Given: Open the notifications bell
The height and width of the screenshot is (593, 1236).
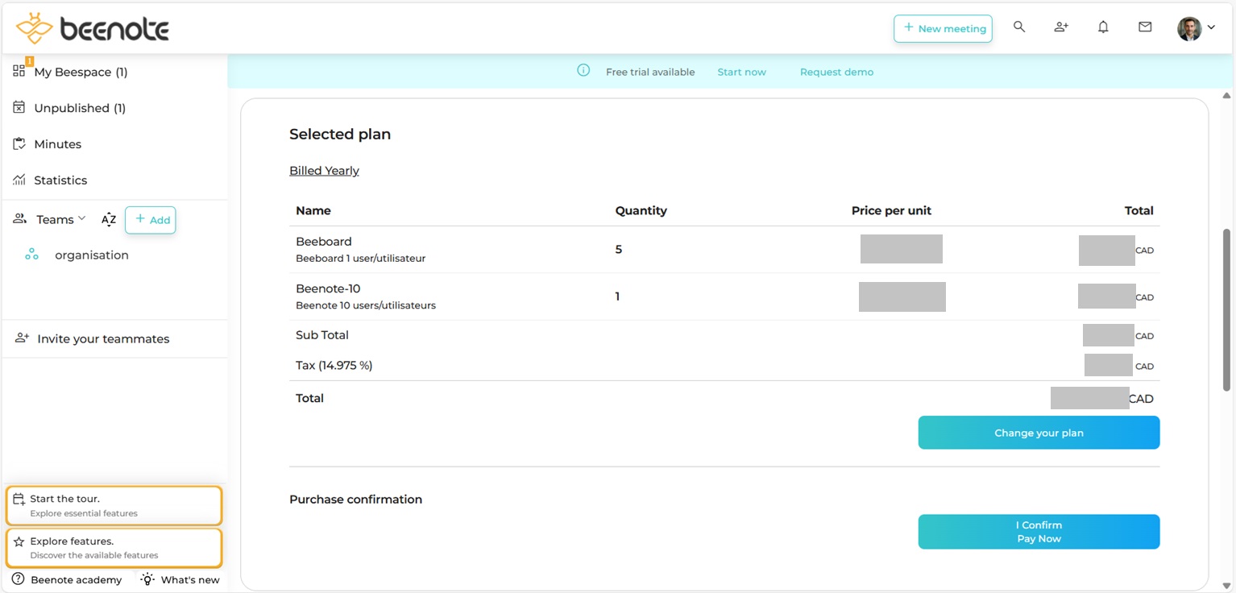Looking at the screenshot, I should click(x=1103, y=27).
